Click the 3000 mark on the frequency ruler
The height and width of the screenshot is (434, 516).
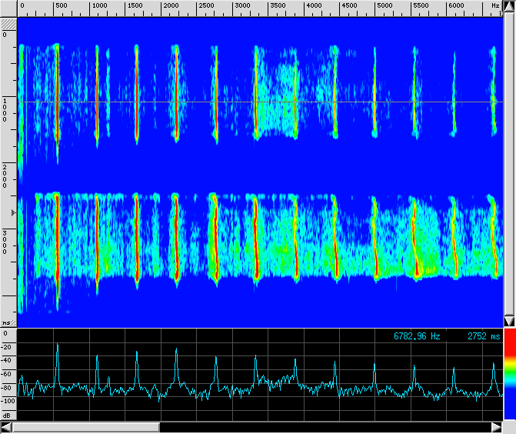[x=241, y=5]
